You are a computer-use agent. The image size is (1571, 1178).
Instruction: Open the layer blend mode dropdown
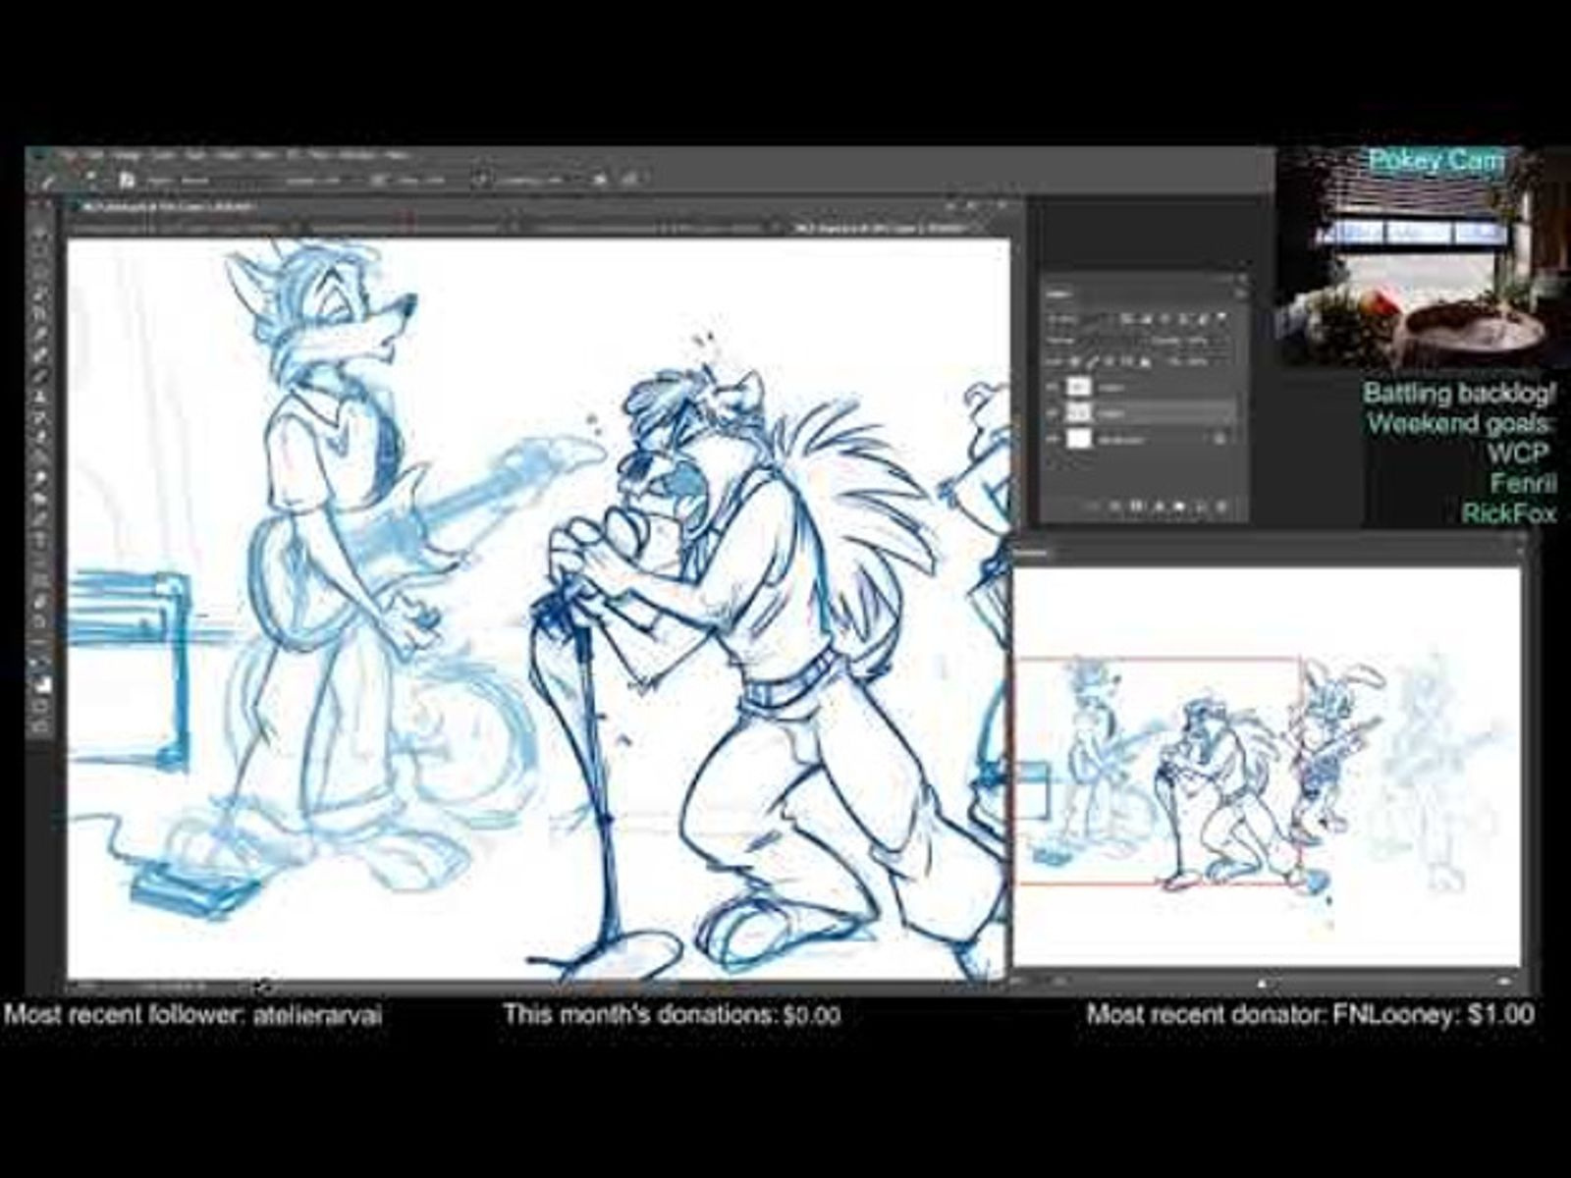pyautogui.click(x=1093, y=341)
